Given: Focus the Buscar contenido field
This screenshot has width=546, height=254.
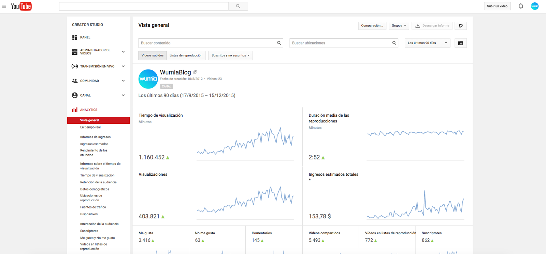Looking at the screenshot, I should pyautogui.click(x=211, y=43).
